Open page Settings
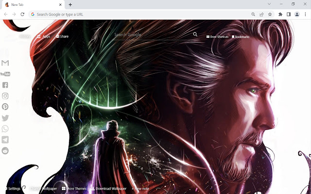Viewport: 311px width, 194px height. click(x=13, y=189)
